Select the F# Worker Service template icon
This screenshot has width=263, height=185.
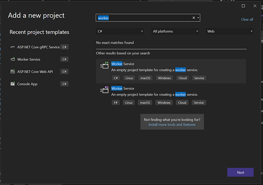104,90
